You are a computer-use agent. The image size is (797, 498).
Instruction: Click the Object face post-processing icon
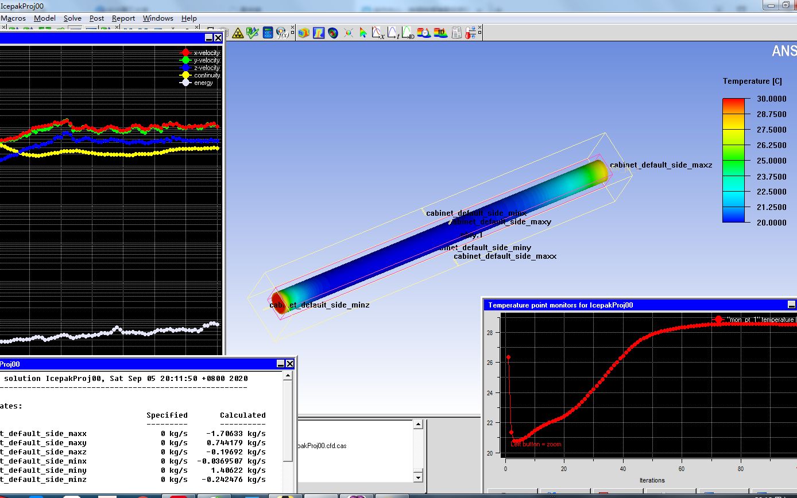click(x=304, y=33)
